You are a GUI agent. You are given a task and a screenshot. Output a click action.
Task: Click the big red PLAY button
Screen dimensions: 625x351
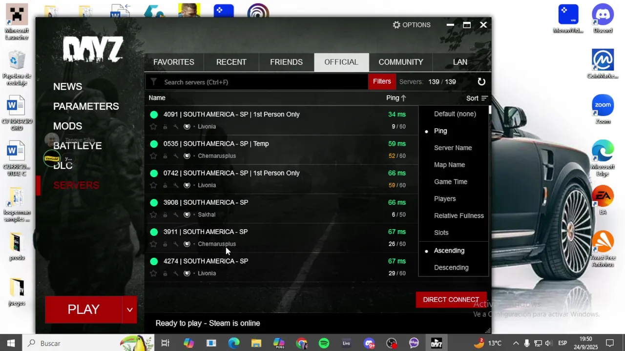(x=83, y=310)
